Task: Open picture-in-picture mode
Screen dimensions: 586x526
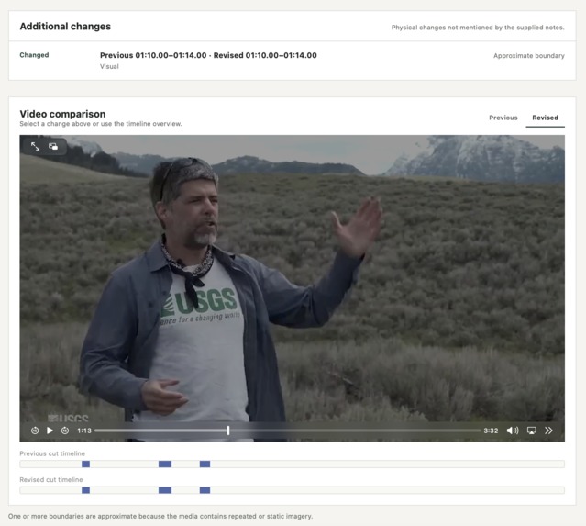Action: [53, 146]
